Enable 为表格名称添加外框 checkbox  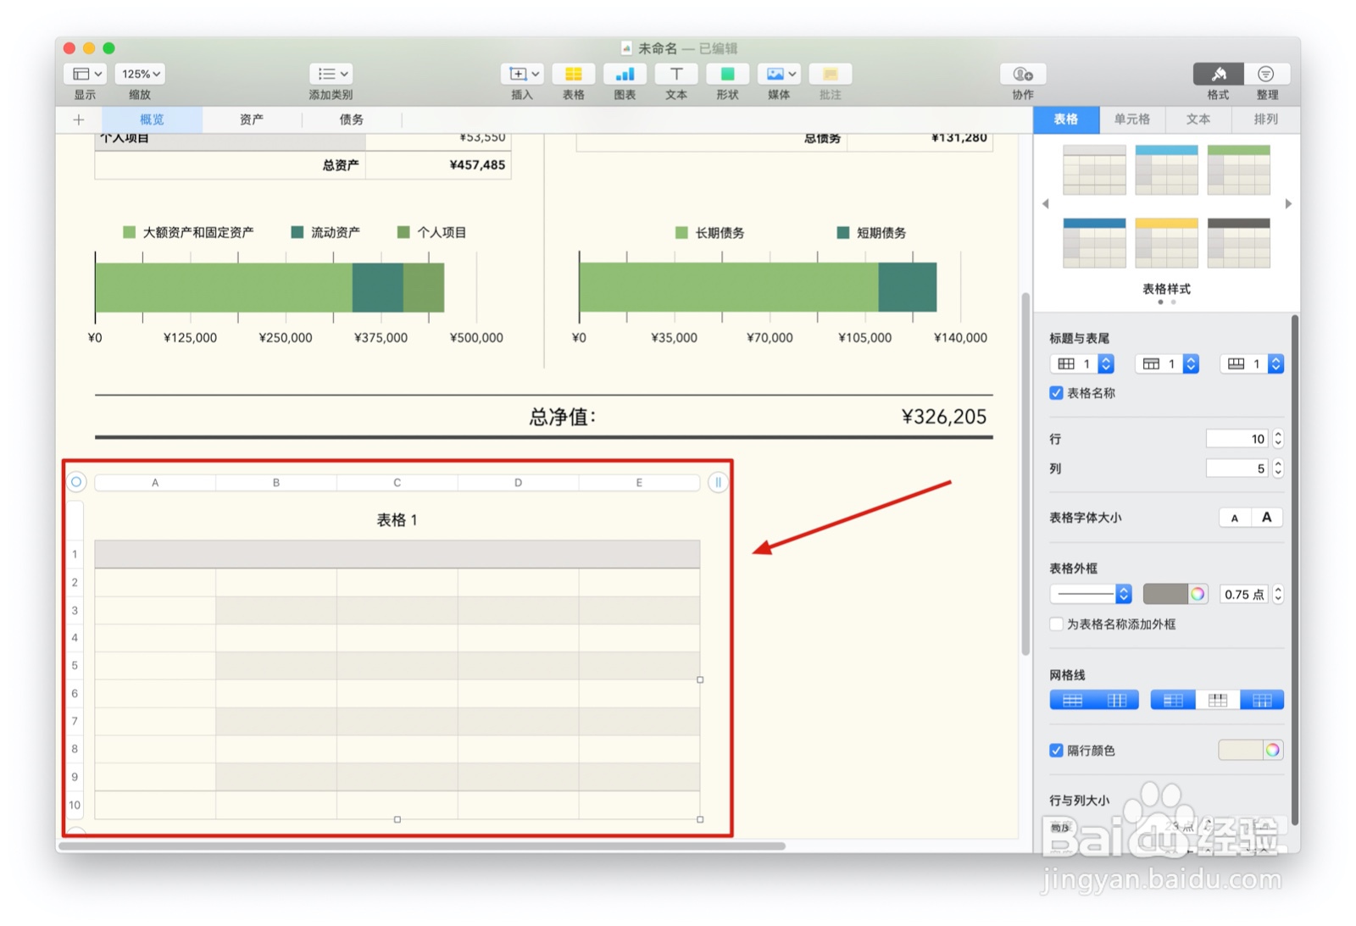click(1056, 624)
